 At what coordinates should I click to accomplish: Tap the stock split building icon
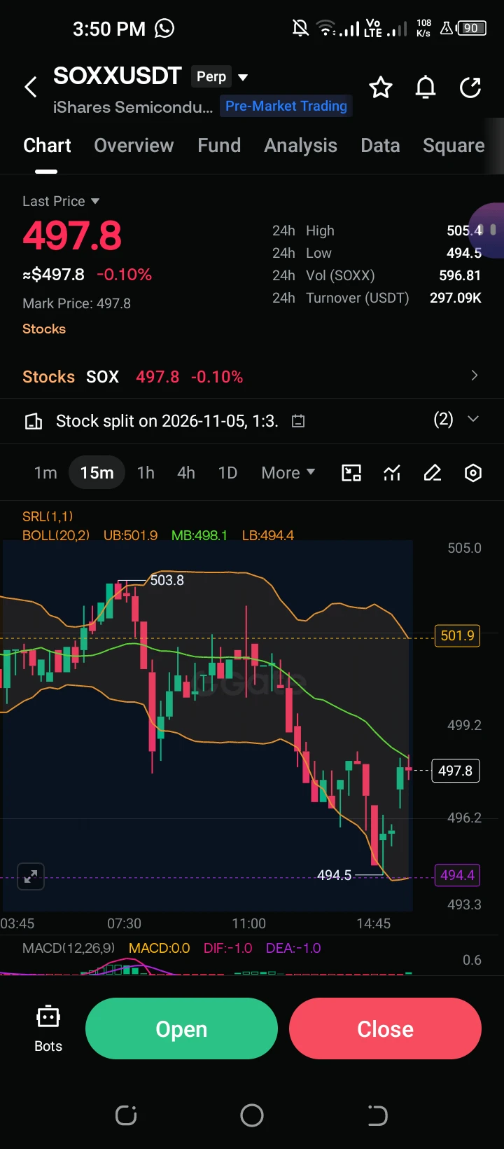pyautogui.click(x=34, y=421)
